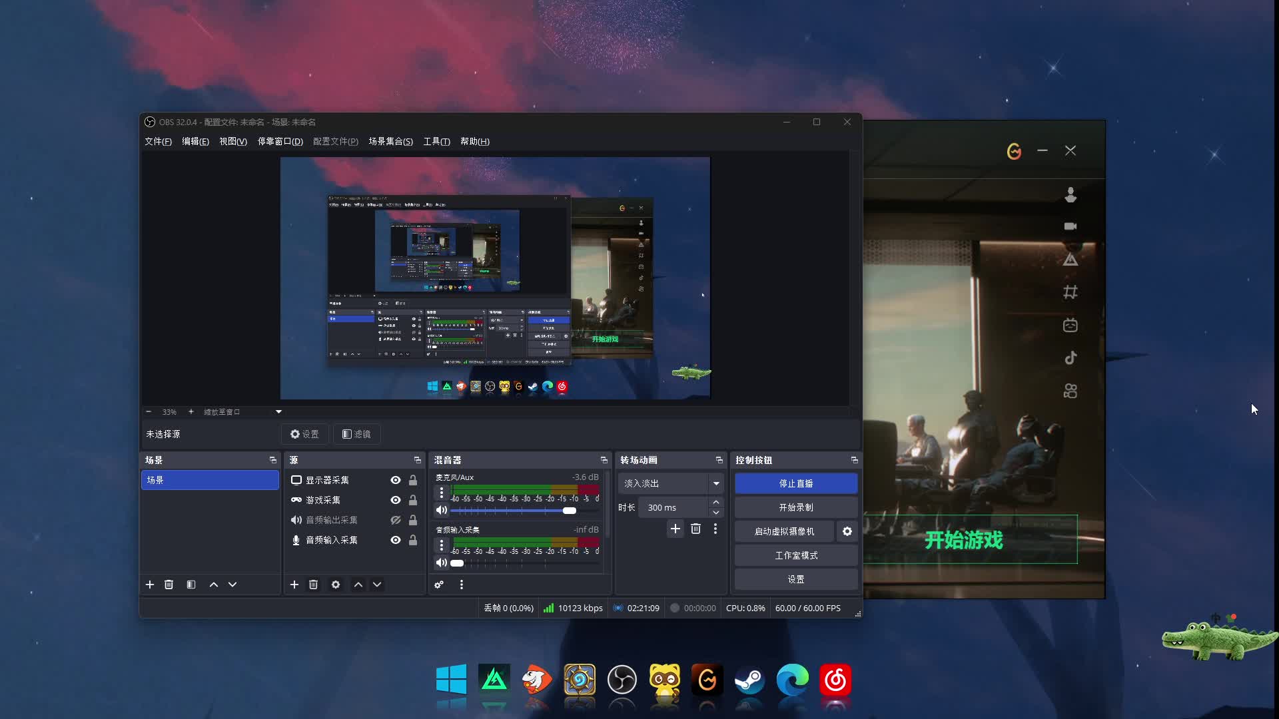This screenshot has height=719, width=1279.
Task: Mute the 麦克风/Aux speaker icon
Action: click(x=441, y=511)
